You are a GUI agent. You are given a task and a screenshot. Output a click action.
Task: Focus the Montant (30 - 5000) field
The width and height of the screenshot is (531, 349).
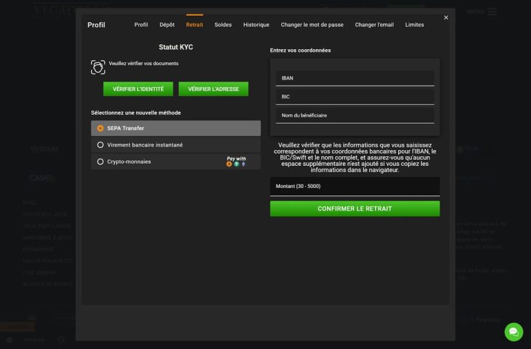click(355, 186)
